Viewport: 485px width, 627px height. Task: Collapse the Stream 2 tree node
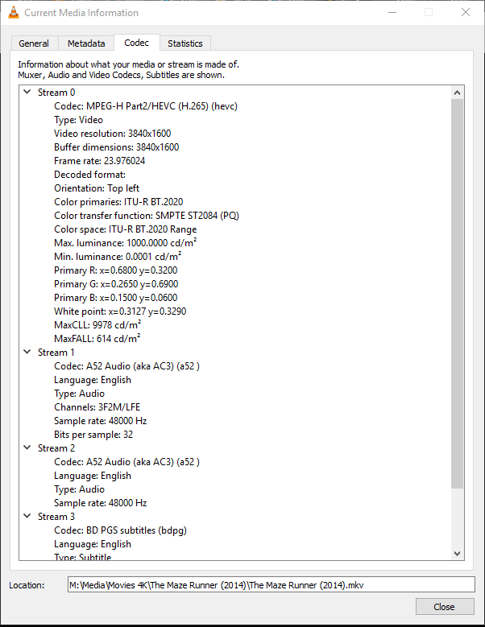[x=27, y=448]
